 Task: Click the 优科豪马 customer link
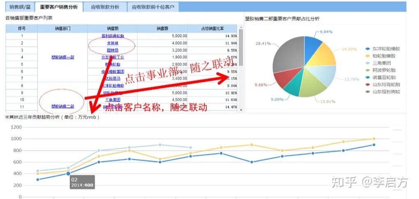click(113, 79)
